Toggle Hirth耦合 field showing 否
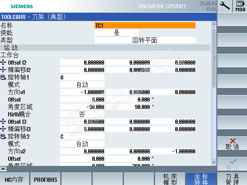Image resolution: width=247 pixels, height=185 pixels. click(82, 114)
